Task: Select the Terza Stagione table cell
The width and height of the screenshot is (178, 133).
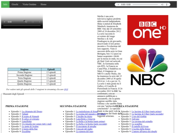Action: point(24,78)
